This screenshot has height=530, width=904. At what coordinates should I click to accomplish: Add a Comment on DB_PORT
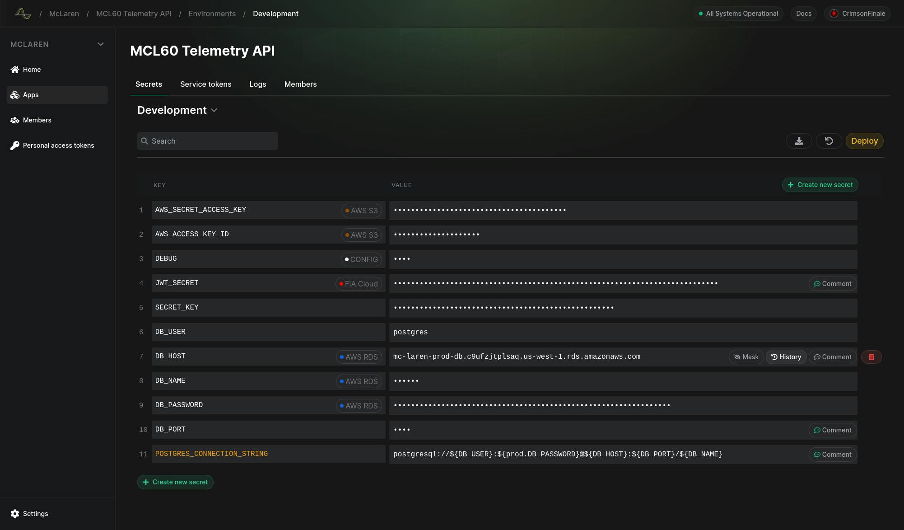[833, 430]
